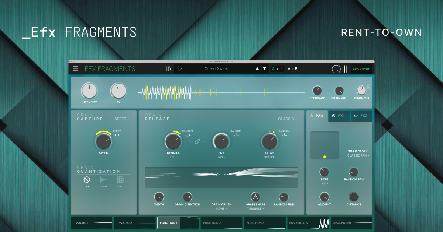Select the FUNCTION 1 modulator tab
The image size is (443, 232).
(x=178, y=223)
